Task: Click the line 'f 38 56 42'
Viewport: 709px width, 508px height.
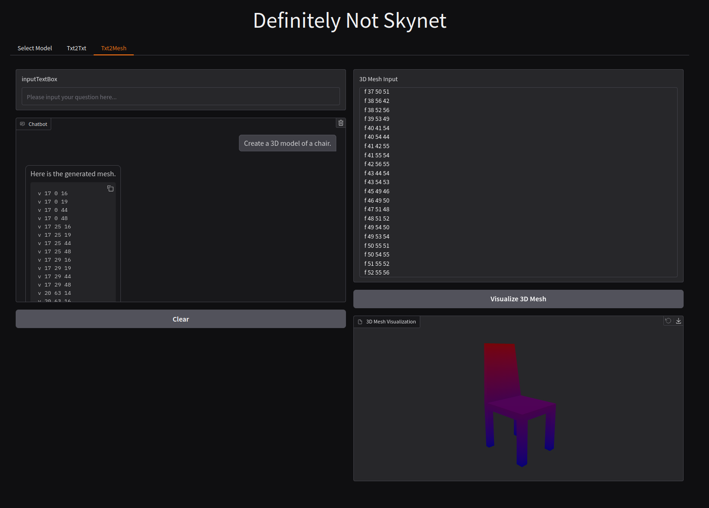Action: (x=377, y=101)
